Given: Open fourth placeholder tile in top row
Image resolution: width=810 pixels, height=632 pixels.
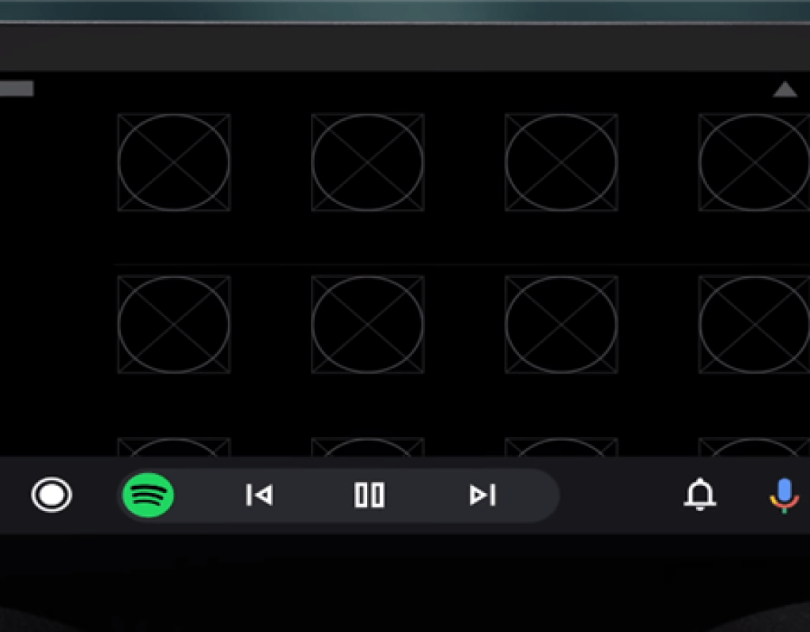Looking at the screenshot, I should coord(754,162).
